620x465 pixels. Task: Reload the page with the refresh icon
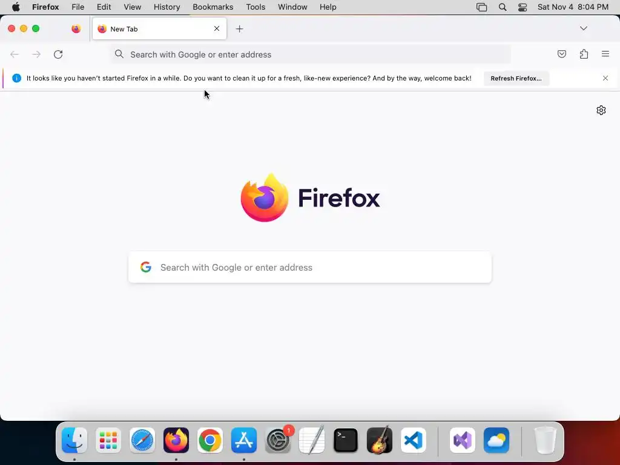pyautogui.click(x=58, y=54)
